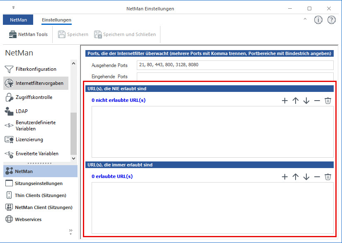Remove entry with minus in never-allowed URLs

(317, 101)
